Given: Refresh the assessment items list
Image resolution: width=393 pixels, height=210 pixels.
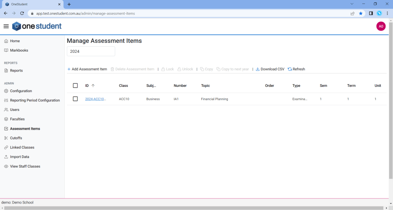Looking at the screenshot, I should [296, 69].
